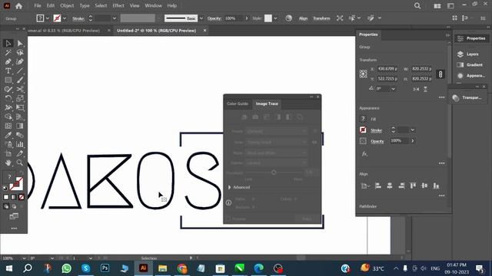This screenshot has height=276, width=492.
Task: Select the Rotate tool
Action: pyautogui.click(x=8, y=98)
